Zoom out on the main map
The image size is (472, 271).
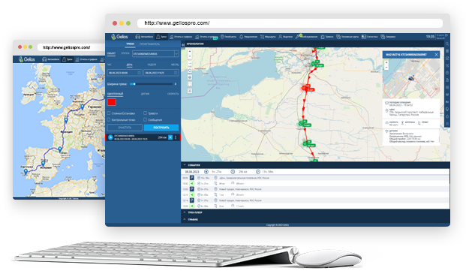click(190, 56)
